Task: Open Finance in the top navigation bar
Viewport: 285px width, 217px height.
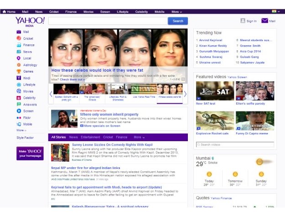Action: 71,12
